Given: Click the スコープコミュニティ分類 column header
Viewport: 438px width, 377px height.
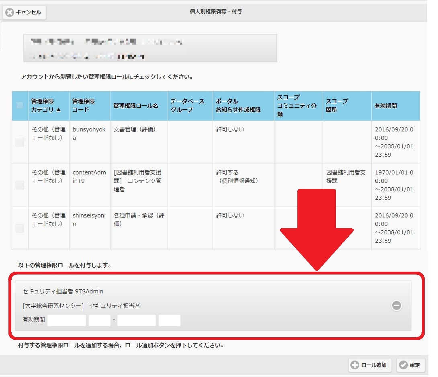Looking at the screenshot, I should pyautogui.click(x=298, y=106).
